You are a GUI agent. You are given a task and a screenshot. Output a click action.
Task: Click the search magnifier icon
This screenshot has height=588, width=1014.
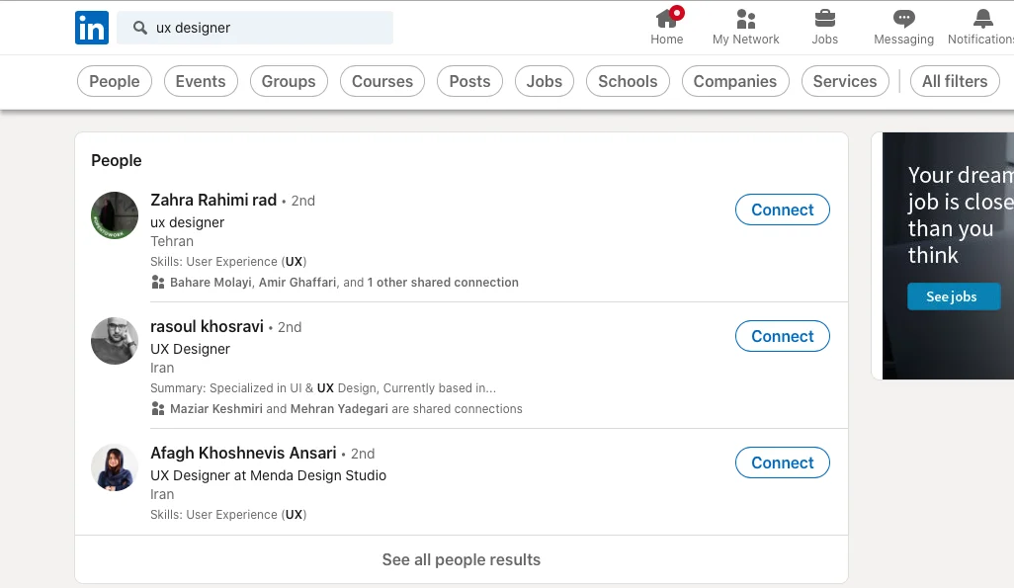click(x=139, y=28)
